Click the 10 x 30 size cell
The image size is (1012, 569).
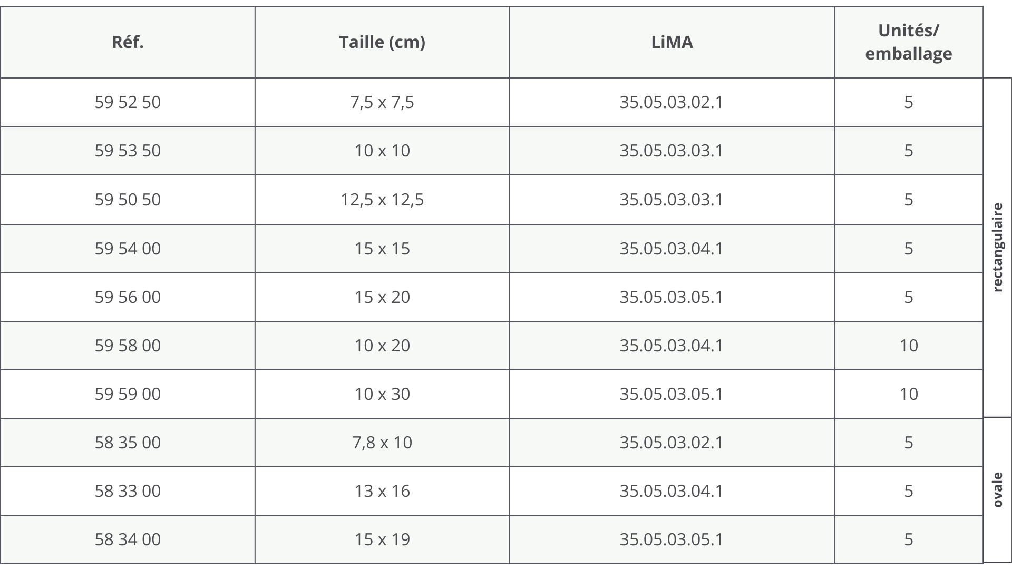pyautogui.click(x=382, y=394)
